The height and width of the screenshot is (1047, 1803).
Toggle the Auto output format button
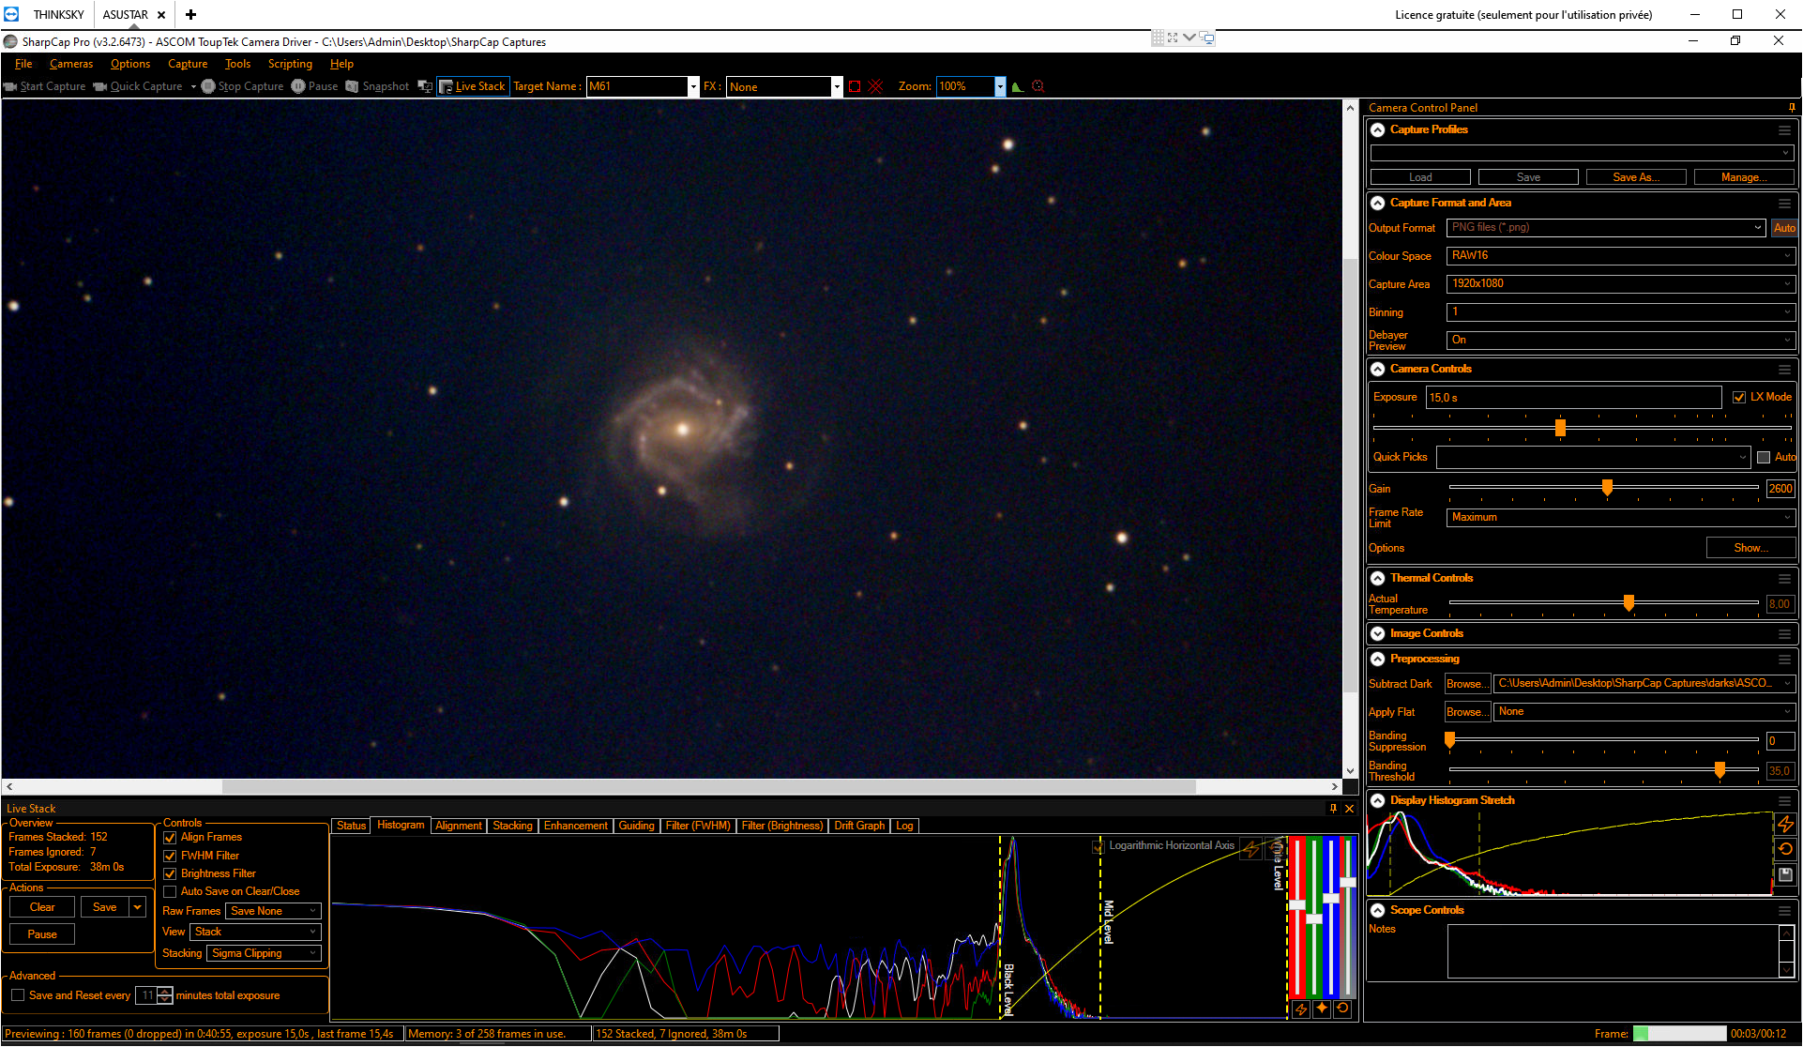tap(1784, 228)
